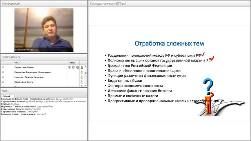Sort participants by the ФИО column header

40,63
